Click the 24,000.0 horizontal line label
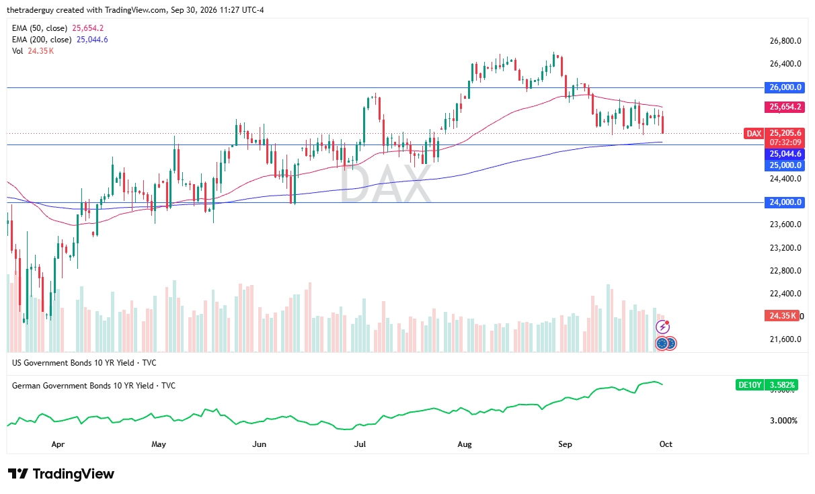Viewport: 815px width, 494px height. click(x=785, y=202)
